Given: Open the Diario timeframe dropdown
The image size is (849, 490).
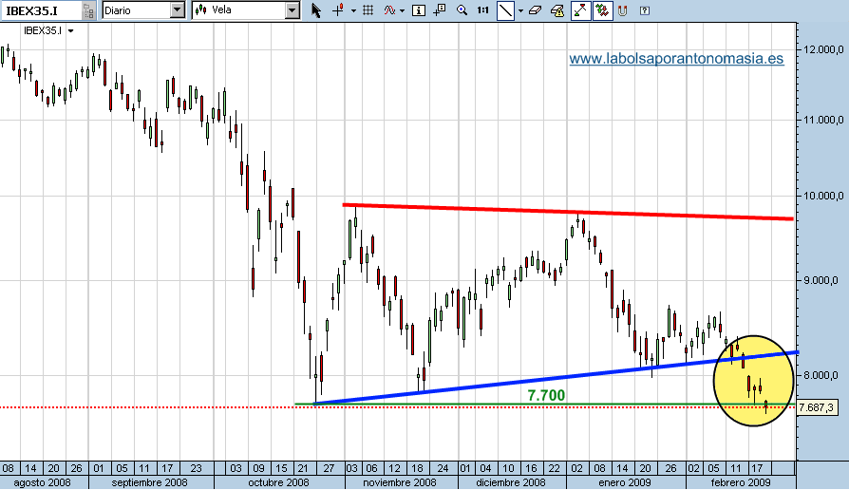Looking at the screenshot, I should click(x=177, y=9).
